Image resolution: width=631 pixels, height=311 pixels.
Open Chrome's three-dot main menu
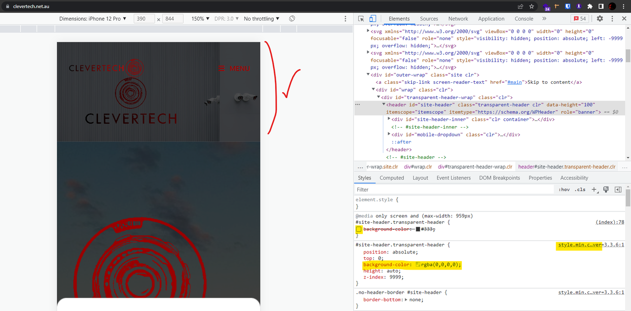pyautogui.click(x=623, y=6)
